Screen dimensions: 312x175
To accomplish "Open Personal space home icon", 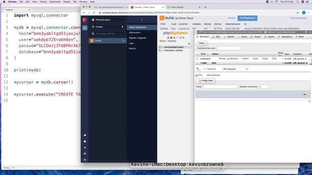I will point(93,20).
